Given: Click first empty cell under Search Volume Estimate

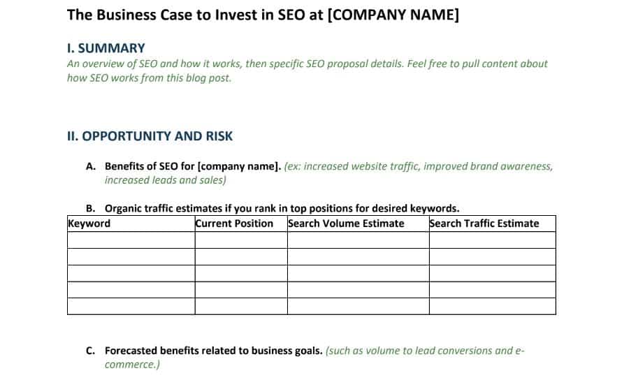Looking at the screenshot, I should click(x=359, y=240).
